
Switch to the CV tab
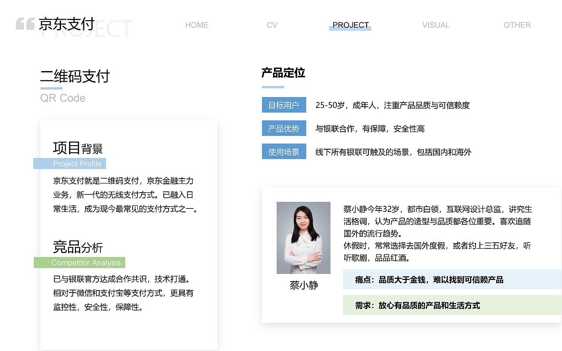(272, 25)
